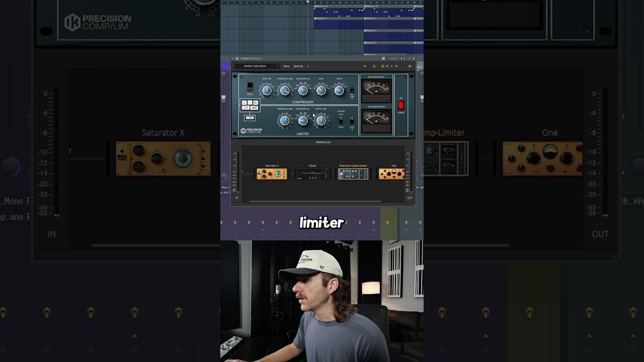Image resolution: width=644 pixels, height=362 pixels.
Task: Go to next plugin preset arrow
Action: [404, 58]
